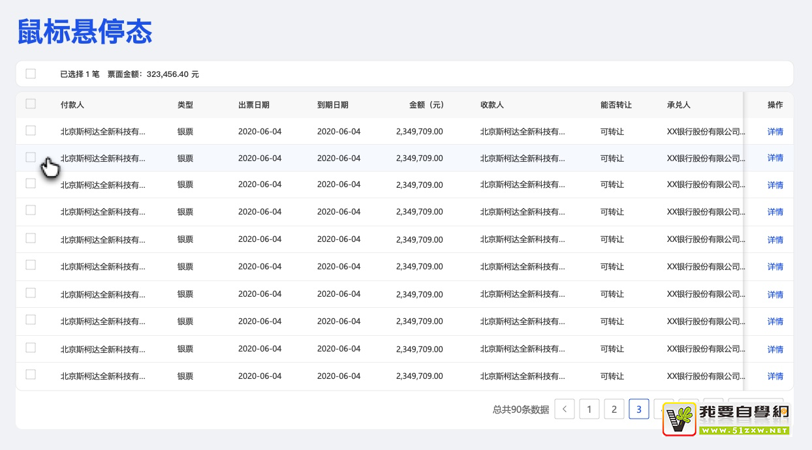Viewport: 812px width, 450px height.
Task: Click 详情 in the sixth row
Action: (x=775, y=267)
